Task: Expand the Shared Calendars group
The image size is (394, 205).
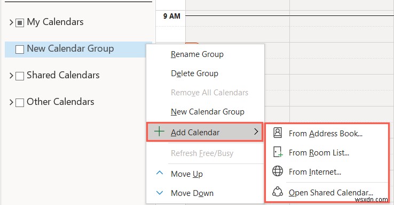Action: [x=11, y=76]
